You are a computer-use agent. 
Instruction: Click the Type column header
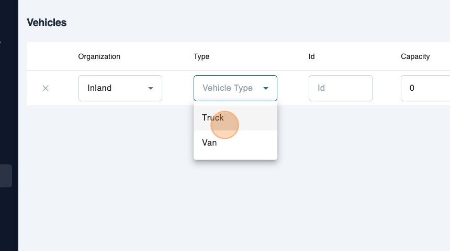tap(201, 56)
